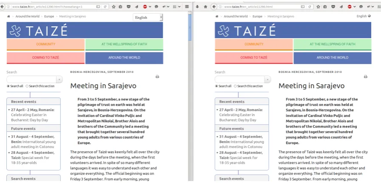Open downloads arrow in the right browser
Screen dimensions: 381x184
197,7
